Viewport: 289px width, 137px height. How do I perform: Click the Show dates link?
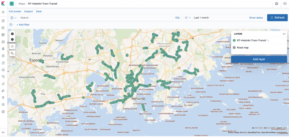click(256, 18)
